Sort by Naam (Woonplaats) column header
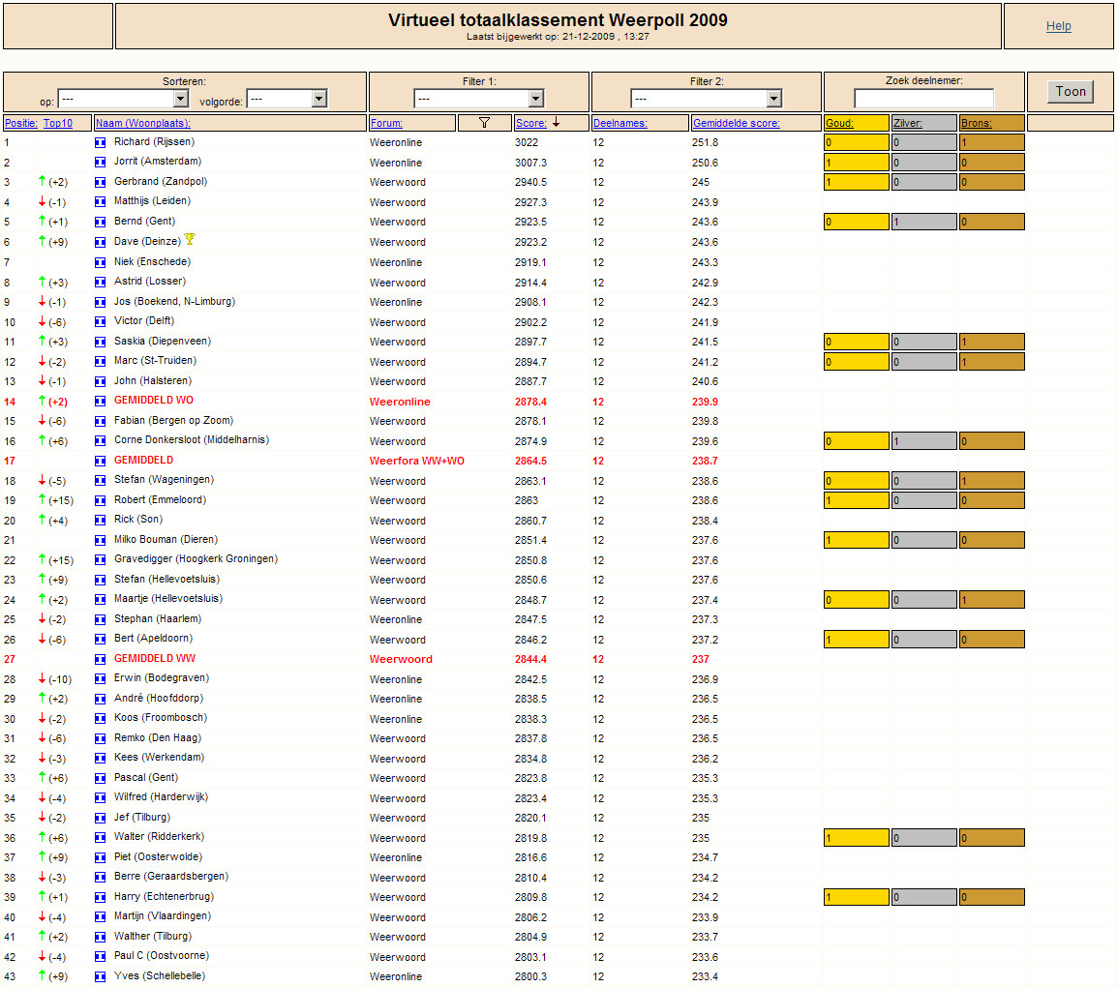The width and height of the screenshot is (1118, 988). pos(143,123)
